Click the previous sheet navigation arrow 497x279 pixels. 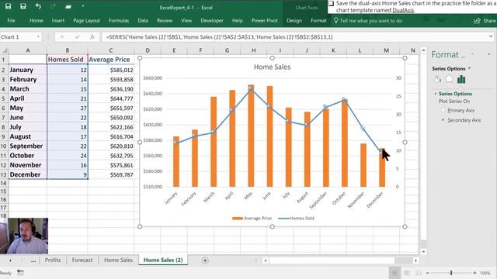click(10, 260)
